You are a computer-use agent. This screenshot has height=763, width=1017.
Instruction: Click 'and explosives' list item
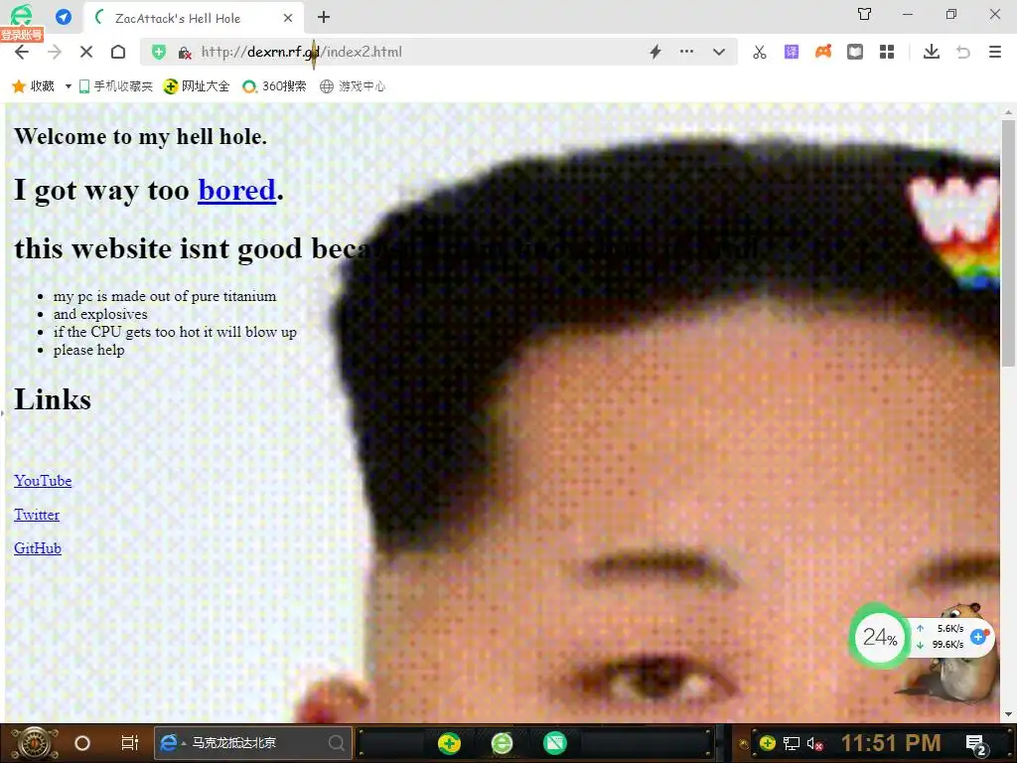pyautogui.click(x=100, y=314)
